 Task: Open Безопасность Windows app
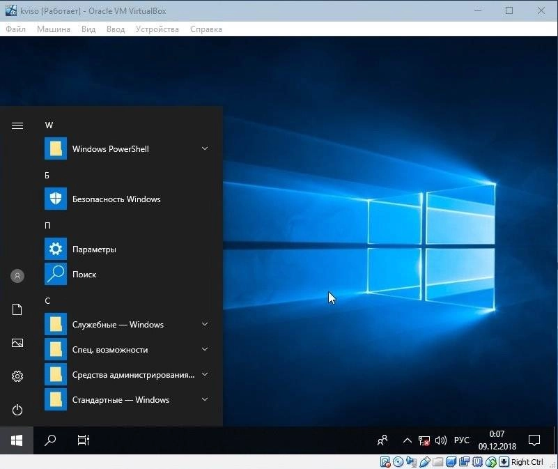[127, 199]
